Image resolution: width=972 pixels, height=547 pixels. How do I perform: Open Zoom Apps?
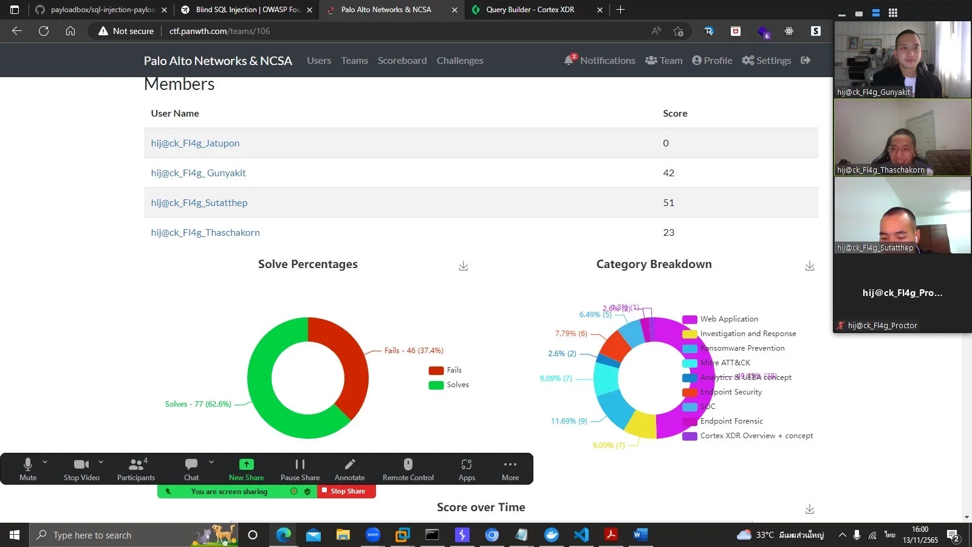[467, 469]
